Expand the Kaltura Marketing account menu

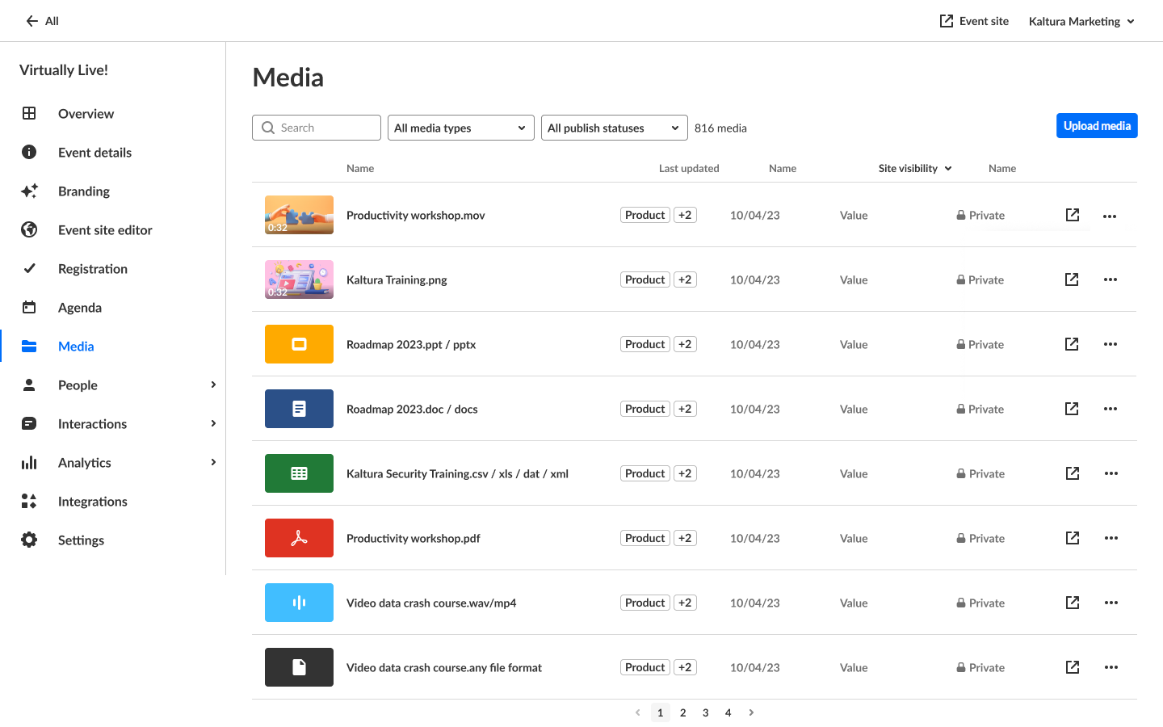click(x=1081, y=21)
